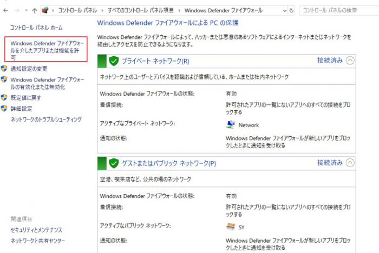Click the PC の保護 page title
Screen dimensions: 379x253
click(168, 23)
